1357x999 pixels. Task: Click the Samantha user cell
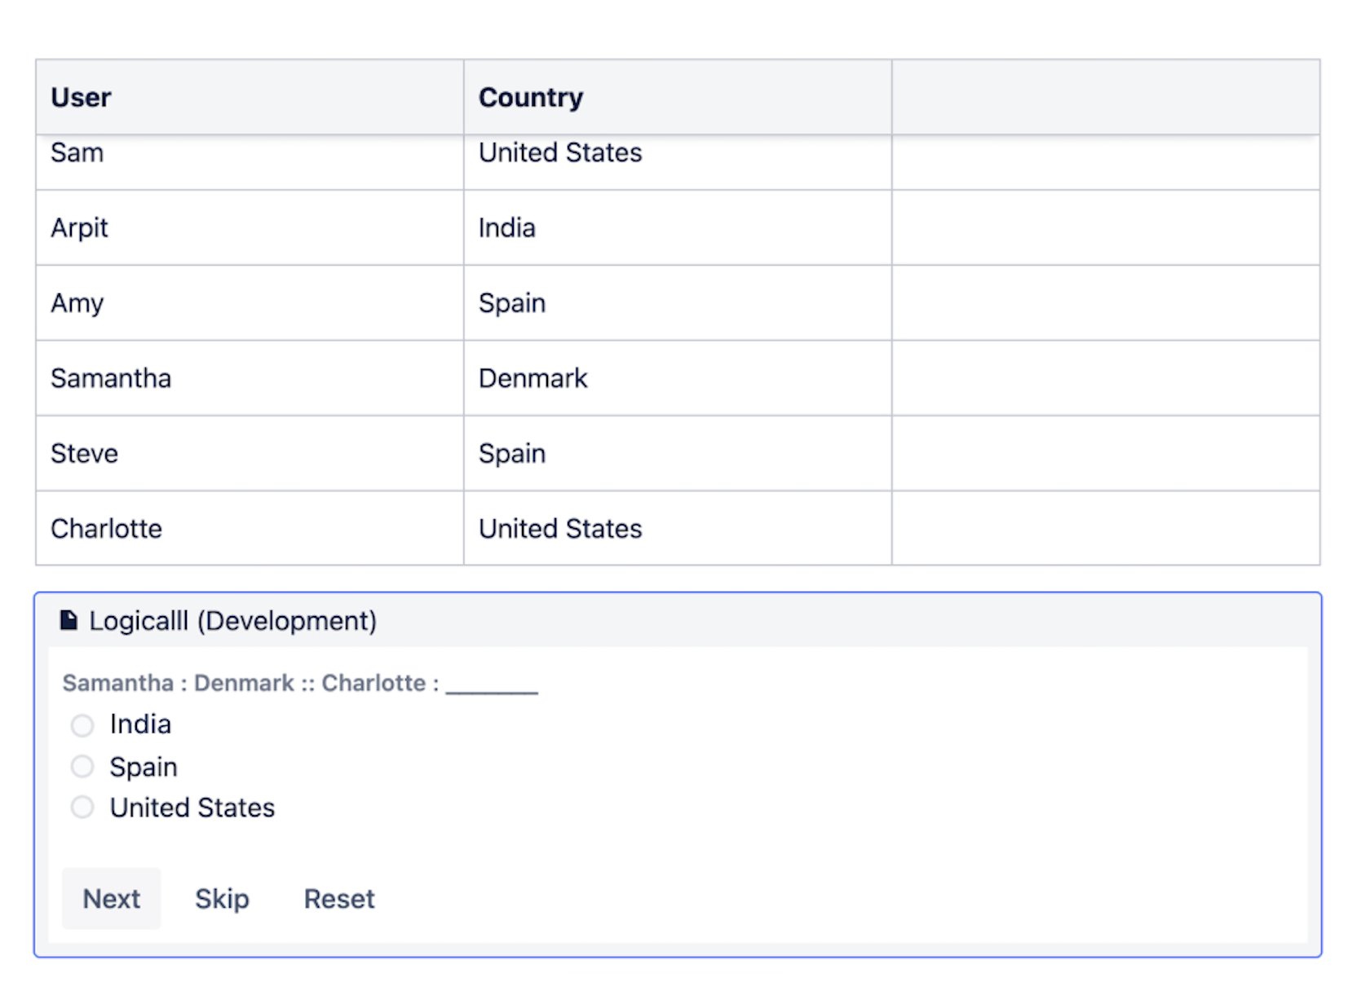click(111, 378)
